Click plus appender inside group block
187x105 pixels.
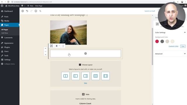(86, 54)
